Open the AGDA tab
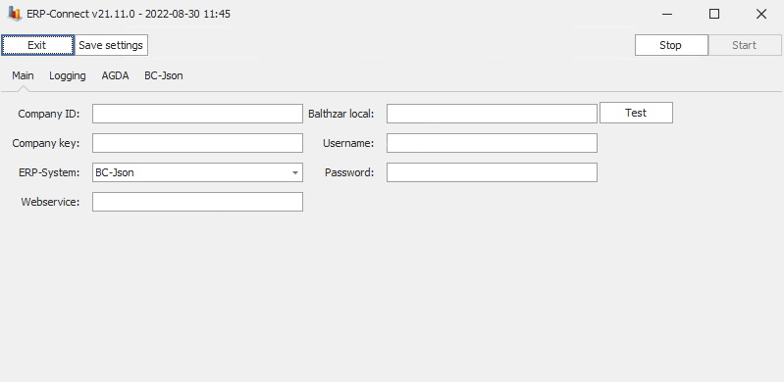 (x=115, y=75)
